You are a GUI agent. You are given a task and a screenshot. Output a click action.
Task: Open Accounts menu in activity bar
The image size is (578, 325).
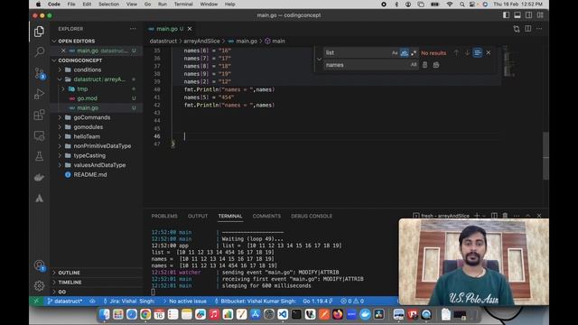(39, 265)
